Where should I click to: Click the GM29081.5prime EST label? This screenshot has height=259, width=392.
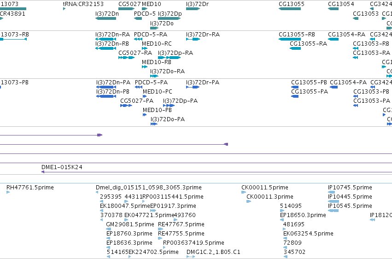coord(130,224)
